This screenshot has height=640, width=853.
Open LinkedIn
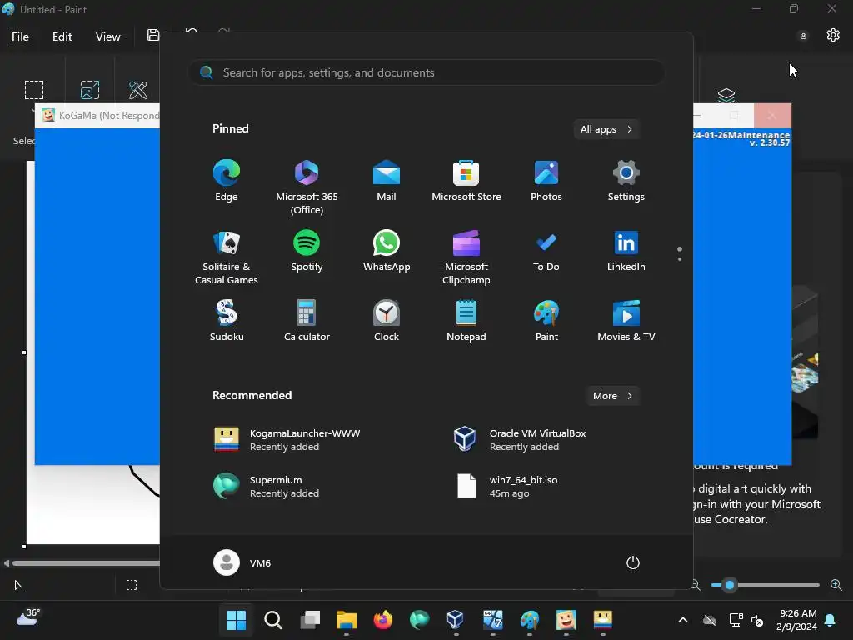(x=626, y=251)
